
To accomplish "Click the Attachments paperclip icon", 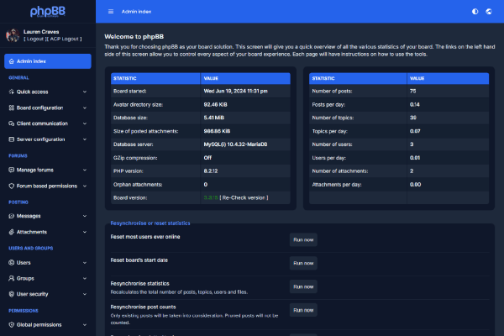I will click(x=12, y=232).
